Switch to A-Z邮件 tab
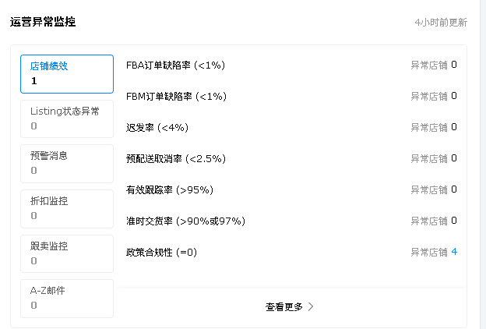Viewport: 486px width, 329px height. click(x=66, y=298)
